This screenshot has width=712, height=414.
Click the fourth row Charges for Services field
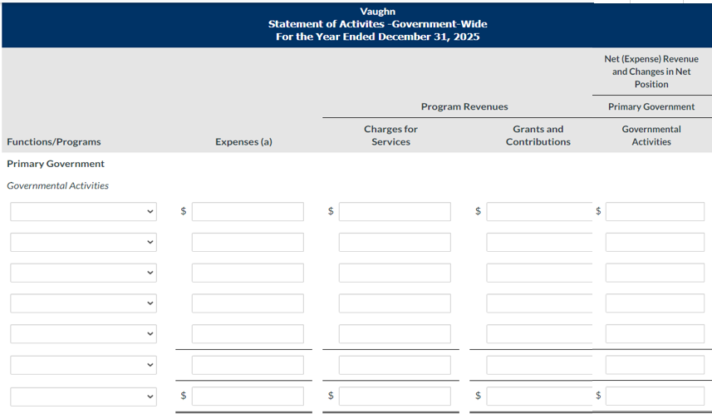[395, 303]
